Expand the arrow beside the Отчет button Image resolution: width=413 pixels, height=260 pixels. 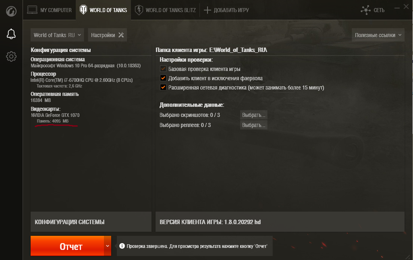coord(108,246)
